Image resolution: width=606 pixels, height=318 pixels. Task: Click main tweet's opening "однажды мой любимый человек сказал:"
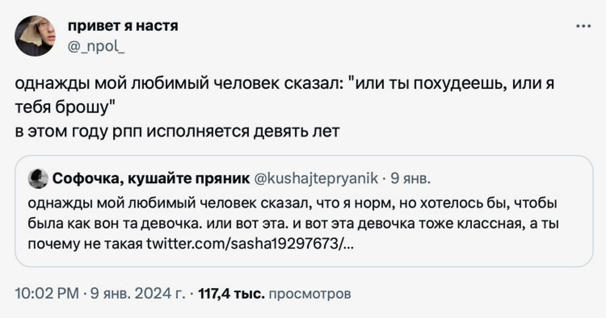pyautogui.click(x=178, y=84)
